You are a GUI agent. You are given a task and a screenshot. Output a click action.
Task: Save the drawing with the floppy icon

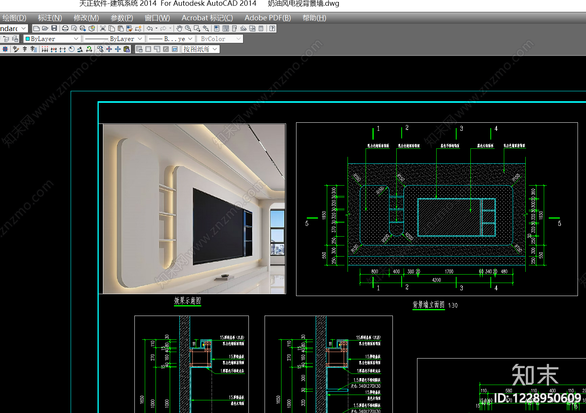pyautogui.click(x=54, y=28)
